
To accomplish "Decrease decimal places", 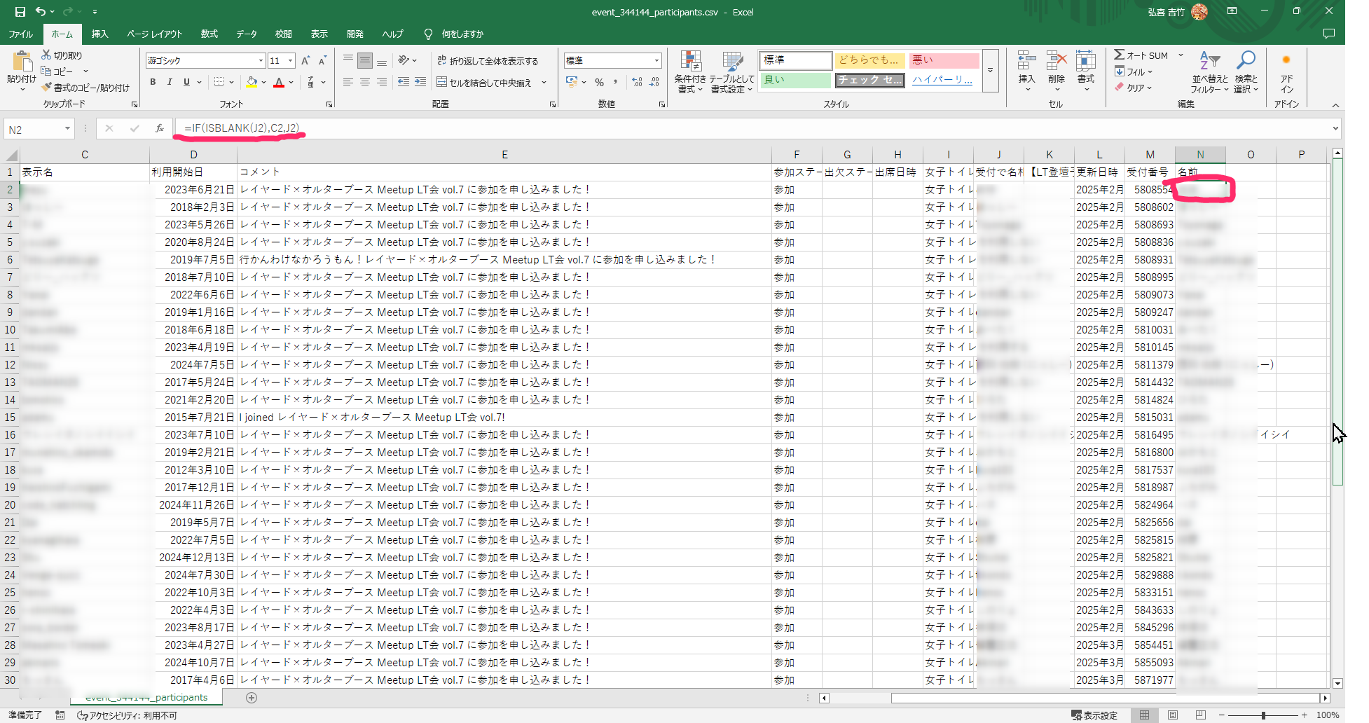I will (x=654, y=82).
